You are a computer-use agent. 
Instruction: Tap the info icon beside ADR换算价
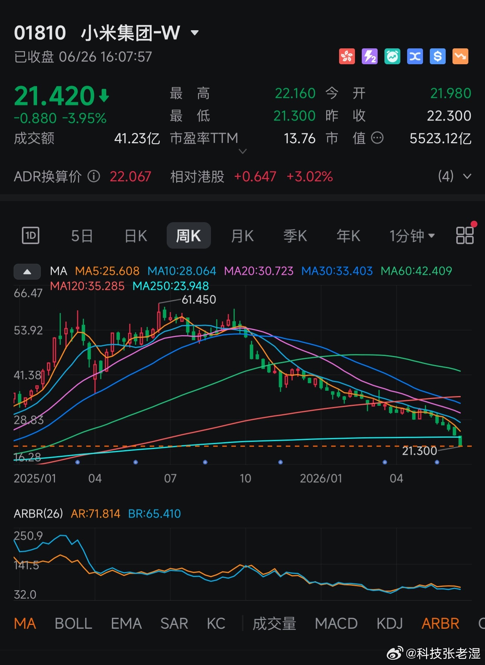pyautogui.click(x=94, y=176)
